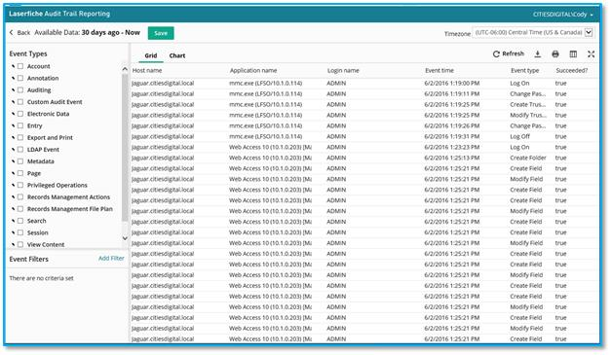Click the 6/2/2016 1:19:00 PM cell
The image size is (611, 355).
(x=452, y=84)
